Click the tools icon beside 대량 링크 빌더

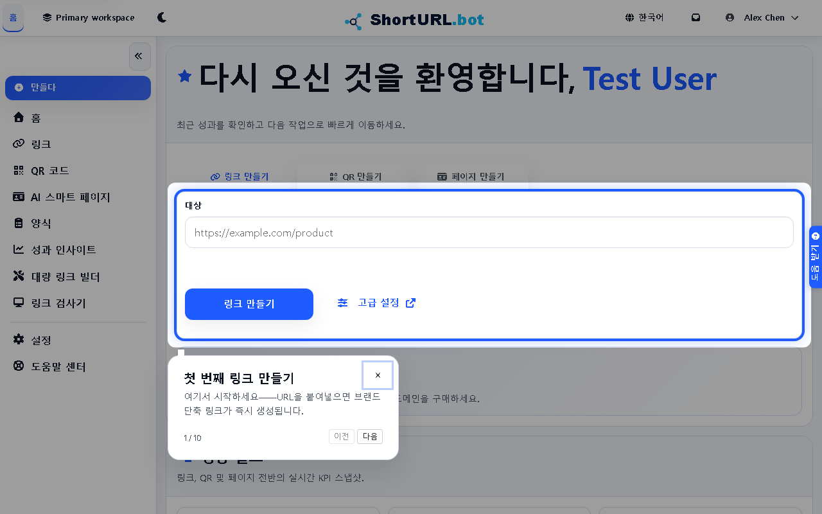[19, 276]
